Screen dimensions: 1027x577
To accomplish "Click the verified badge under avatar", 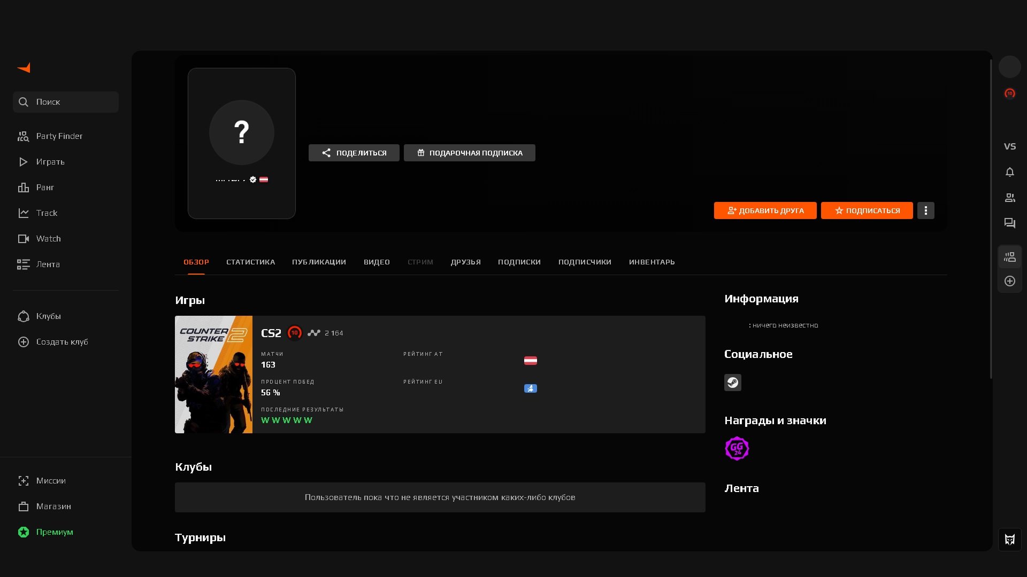I will click(x=253, y=180).
